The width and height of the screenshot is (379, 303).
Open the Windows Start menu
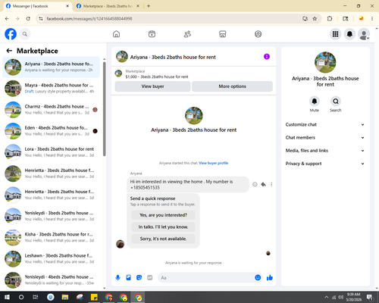pyautogui.click(x=7, y=297)
